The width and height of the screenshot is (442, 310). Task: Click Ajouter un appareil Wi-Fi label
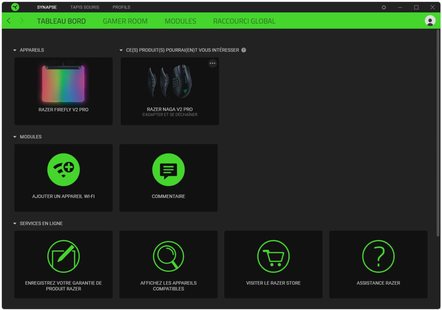coord(63,196)
